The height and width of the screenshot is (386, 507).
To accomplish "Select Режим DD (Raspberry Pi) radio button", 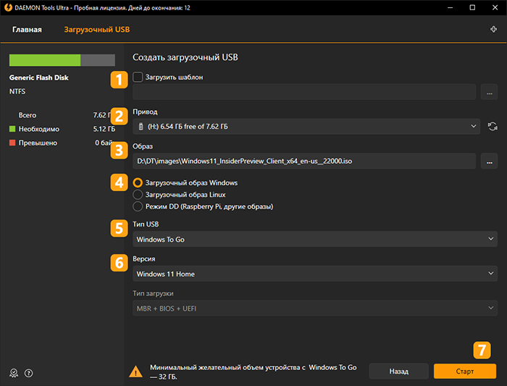I will pyautogui.click(x=138, y=206).
